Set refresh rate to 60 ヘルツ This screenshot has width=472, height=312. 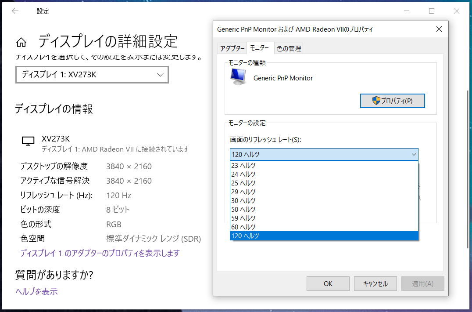click(324, 227)
